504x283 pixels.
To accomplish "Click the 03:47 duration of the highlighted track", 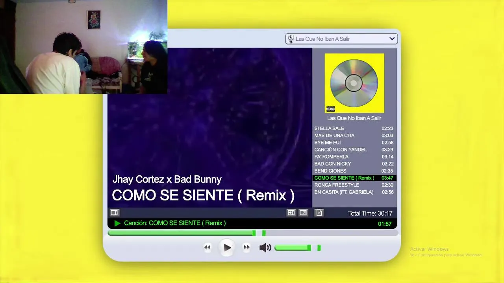I will [387, 178].
